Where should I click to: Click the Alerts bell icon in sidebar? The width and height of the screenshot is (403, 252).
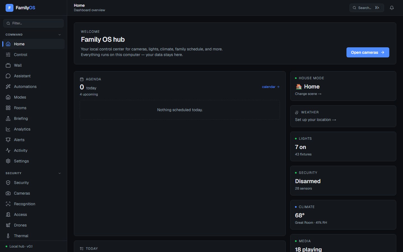[8, 140]
